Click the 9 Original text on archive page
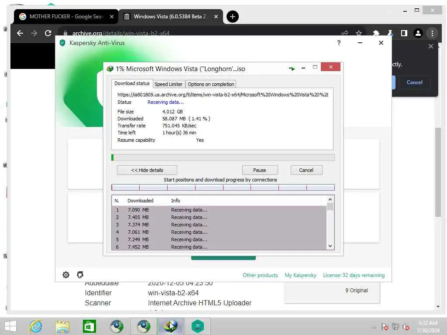447x335 pixels. tap(356, 290)
